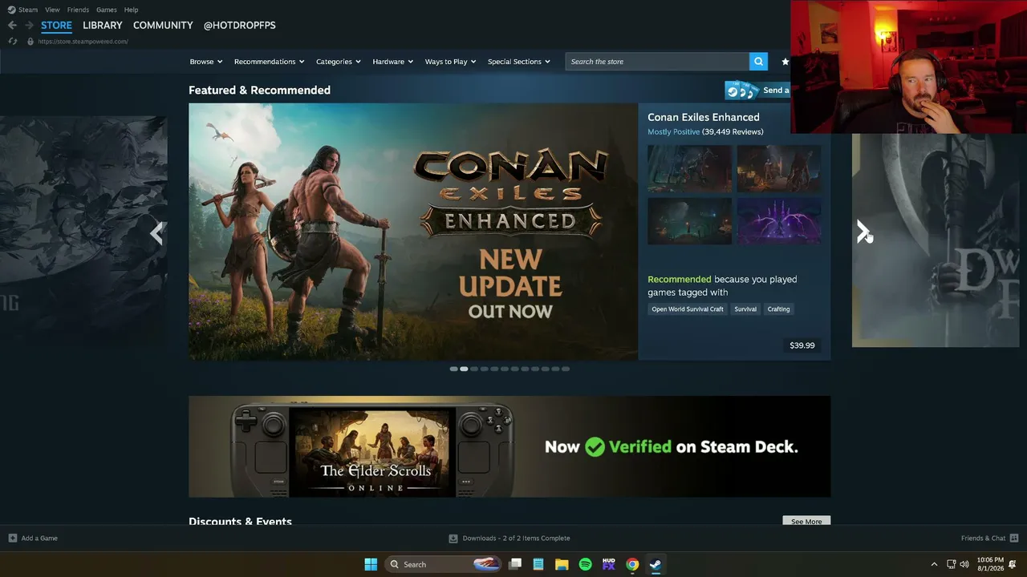This screenshot has height=577, width=1027.
Task: Click the Add a Game link
Action: (39, 539)
